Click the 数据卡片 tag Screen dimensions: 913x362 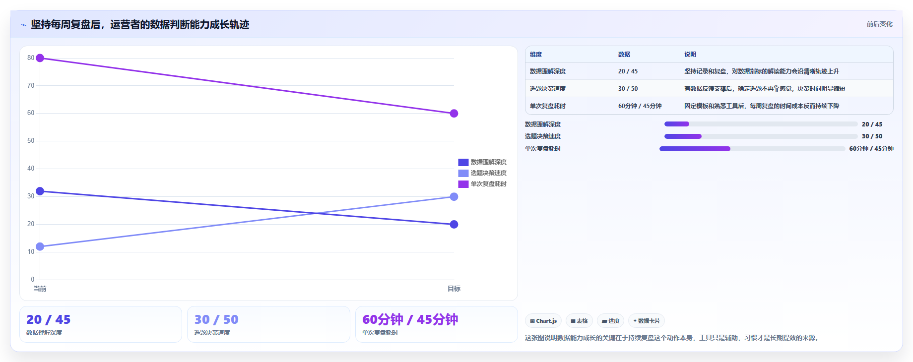(647, 321)
